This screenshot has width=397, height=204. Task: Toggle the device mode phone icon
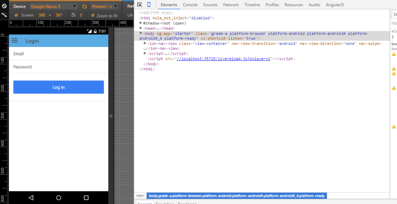148,5
